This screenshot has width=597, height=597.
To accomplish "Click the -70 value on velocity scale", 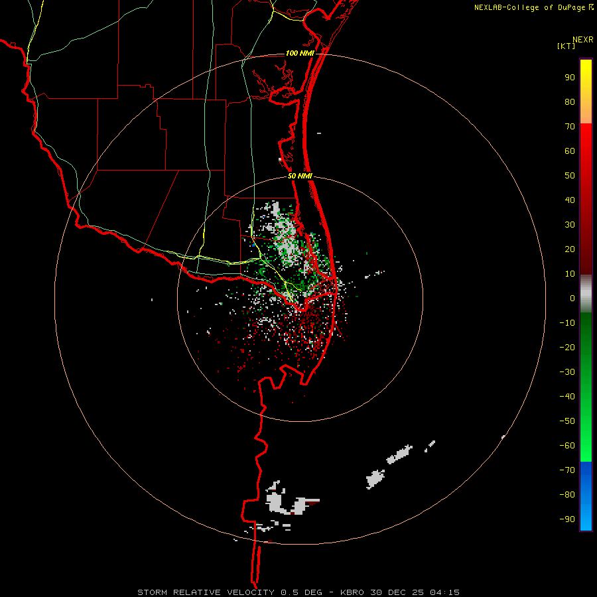I will click(567, 470).
